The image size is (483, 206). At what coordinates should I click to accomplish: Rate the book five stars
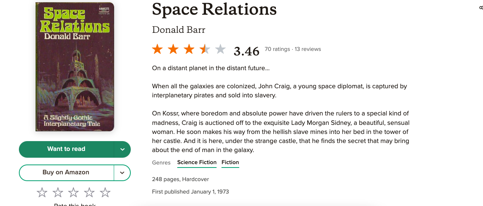[x=105, y=193]
